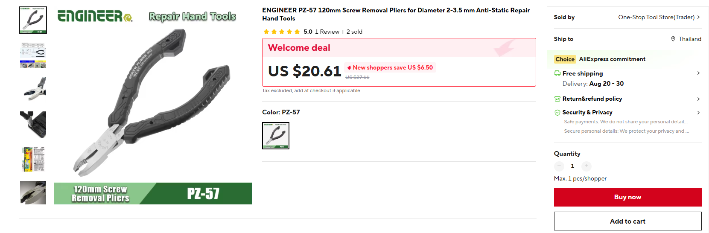
Task: Show the product packaging thumbnail
Action: tap(33, 159)
